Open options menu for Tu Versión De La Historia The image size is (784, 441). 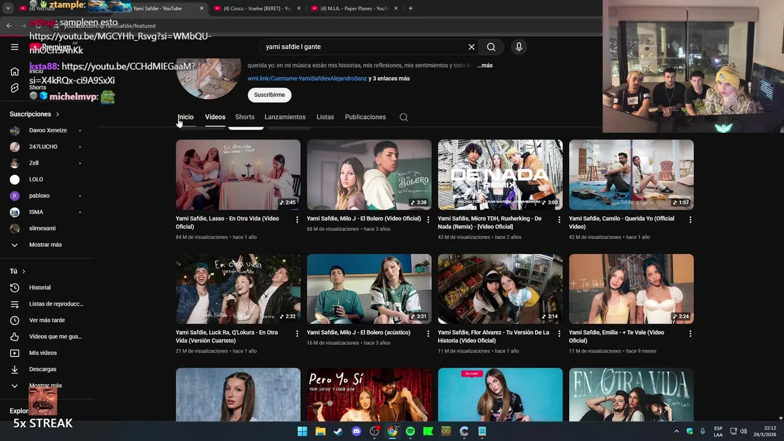tap(559, 334)
